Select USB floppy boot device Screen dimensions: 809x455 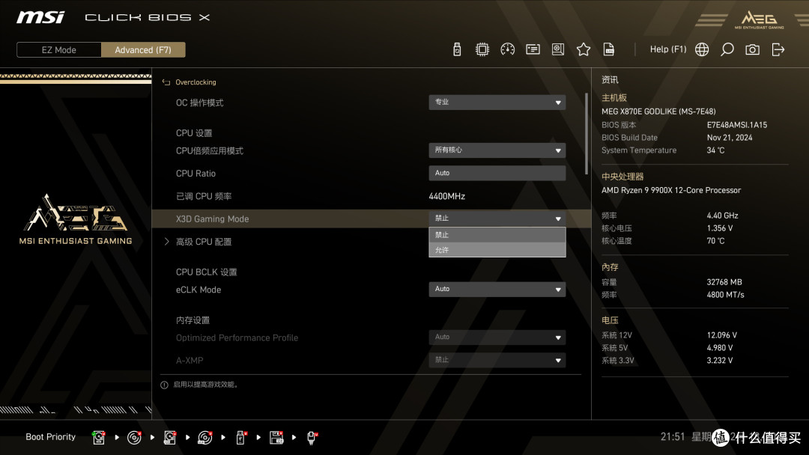[x=276, y=438]
